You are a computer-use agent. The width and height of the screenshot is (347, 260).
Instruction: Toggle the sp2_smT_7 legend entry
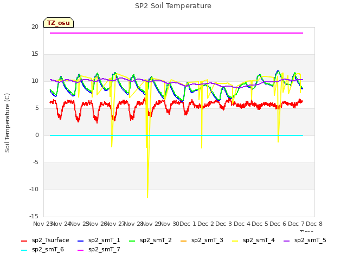(99, 250)
